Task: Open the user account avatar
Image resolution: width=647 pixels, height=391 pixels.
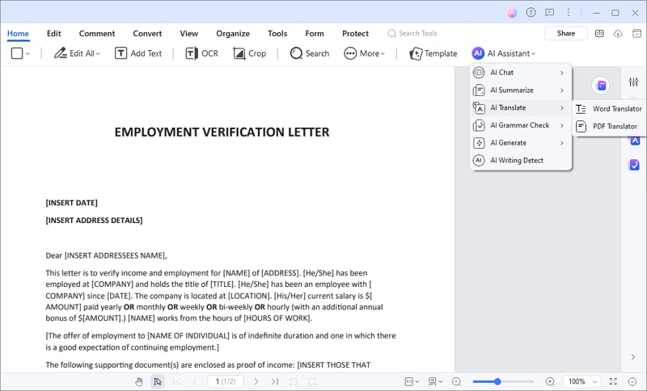Action: click(512, 13)
